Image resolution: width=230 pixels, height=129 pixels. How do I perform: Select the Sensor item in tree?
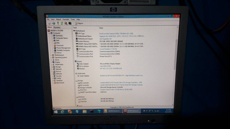click(x=59, y=53)
